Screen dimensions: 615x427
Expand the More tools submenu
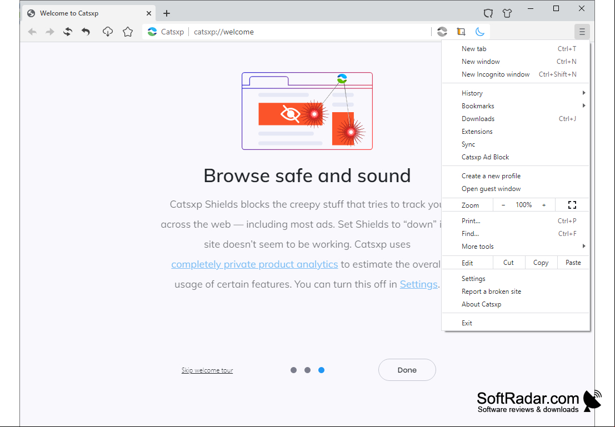click(x=516, y=247)
